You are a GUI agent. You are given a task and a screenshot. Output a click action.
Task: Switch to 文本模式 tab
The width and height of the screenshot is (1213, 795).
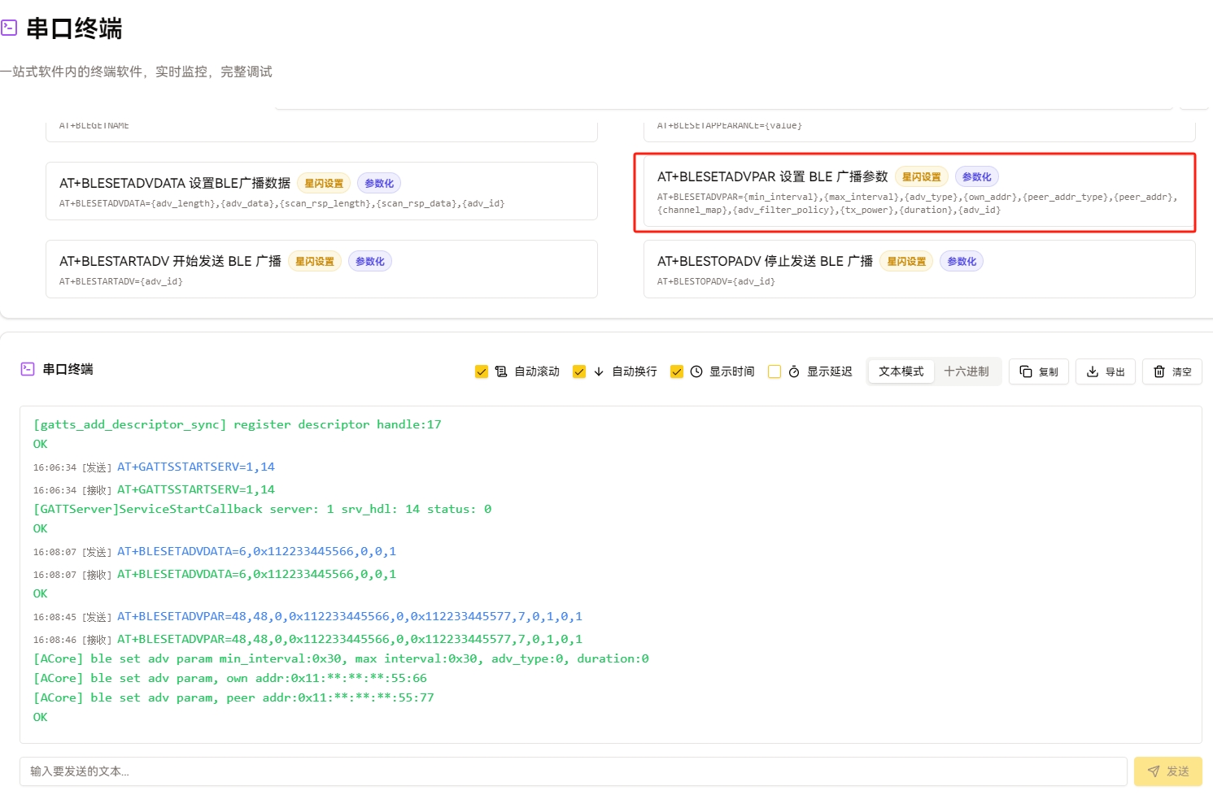(901, 371)
